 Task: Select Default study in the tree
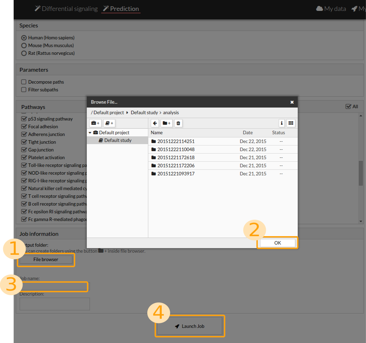(x=118, y=140)
